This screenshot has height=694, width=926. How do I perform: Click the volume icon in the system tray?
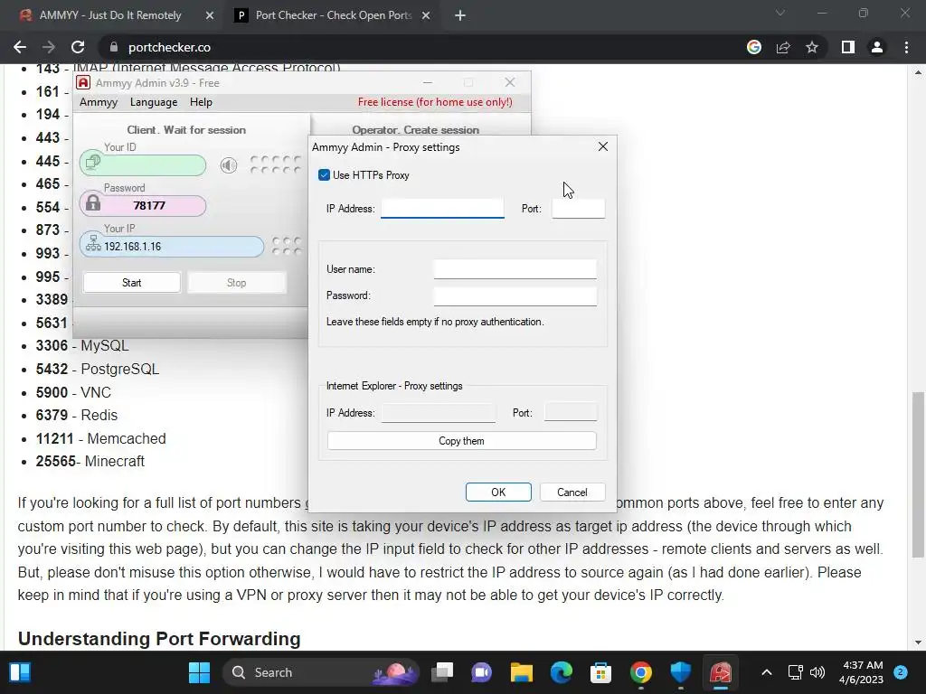pyautogui.click(x=817, y=672)
